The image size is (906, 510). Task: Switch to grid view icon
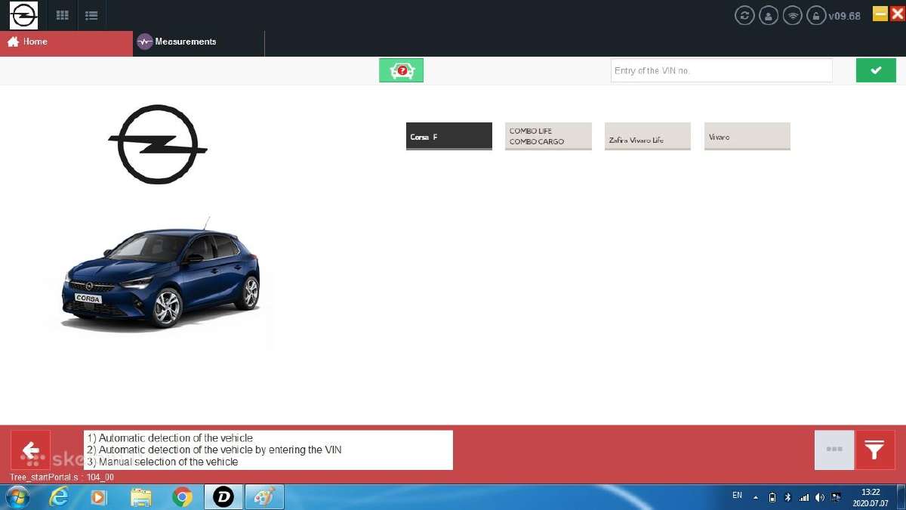[x=63, y=15]
